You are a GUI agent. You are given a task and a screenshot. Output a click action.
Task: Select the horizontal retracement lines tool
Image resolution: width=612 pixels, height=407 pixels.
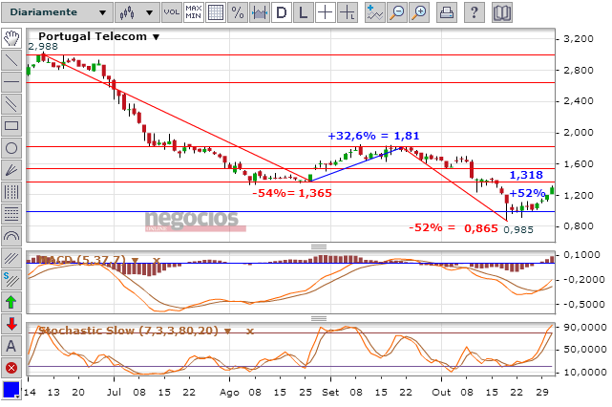point(11,214)
